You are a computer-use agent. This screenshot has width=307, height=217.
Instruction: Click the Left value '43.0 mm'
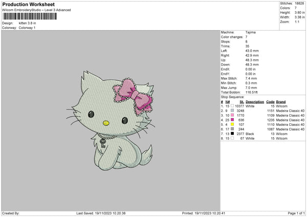pyautogui.click(x=252, y=51)
